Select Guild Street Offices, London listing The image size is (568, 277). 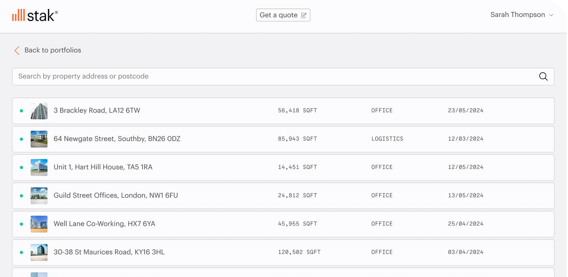point(116,196)
